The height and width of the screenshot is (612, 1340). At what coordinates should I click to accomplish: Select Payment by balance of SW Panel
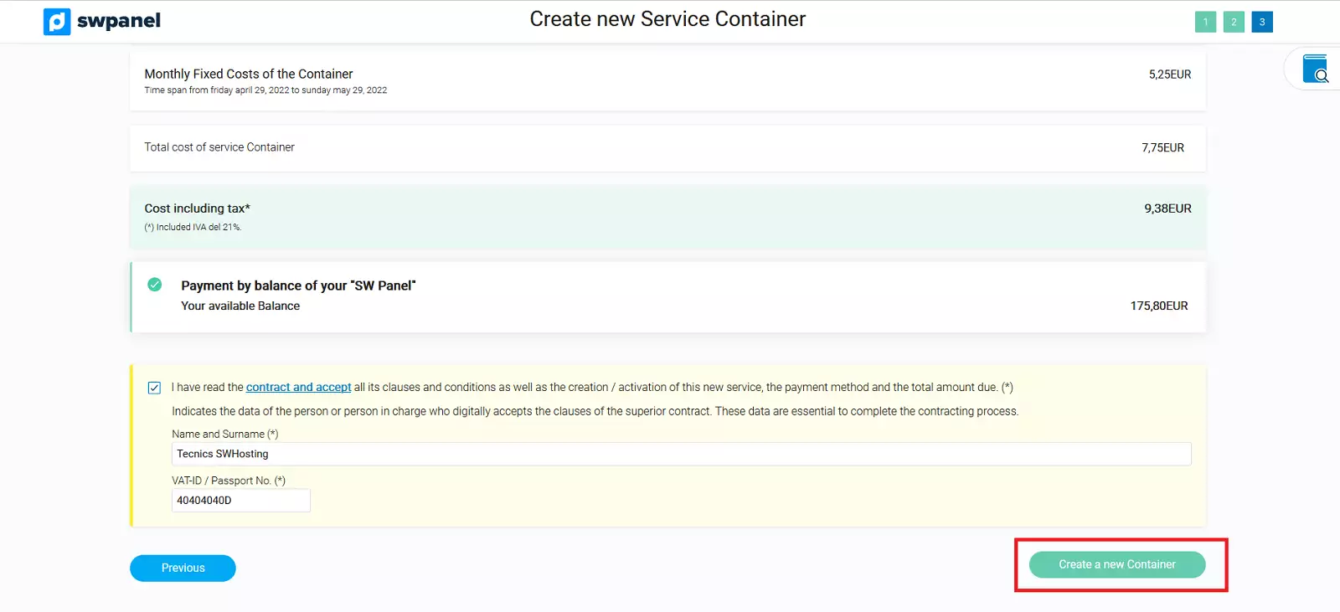coord(298,285)
